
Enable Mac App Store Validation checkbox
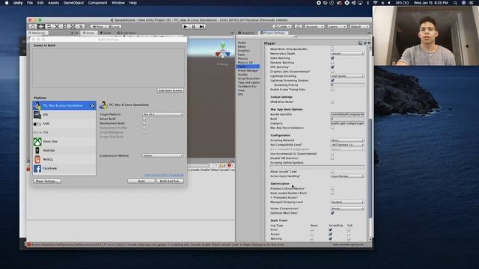(332, 128)
